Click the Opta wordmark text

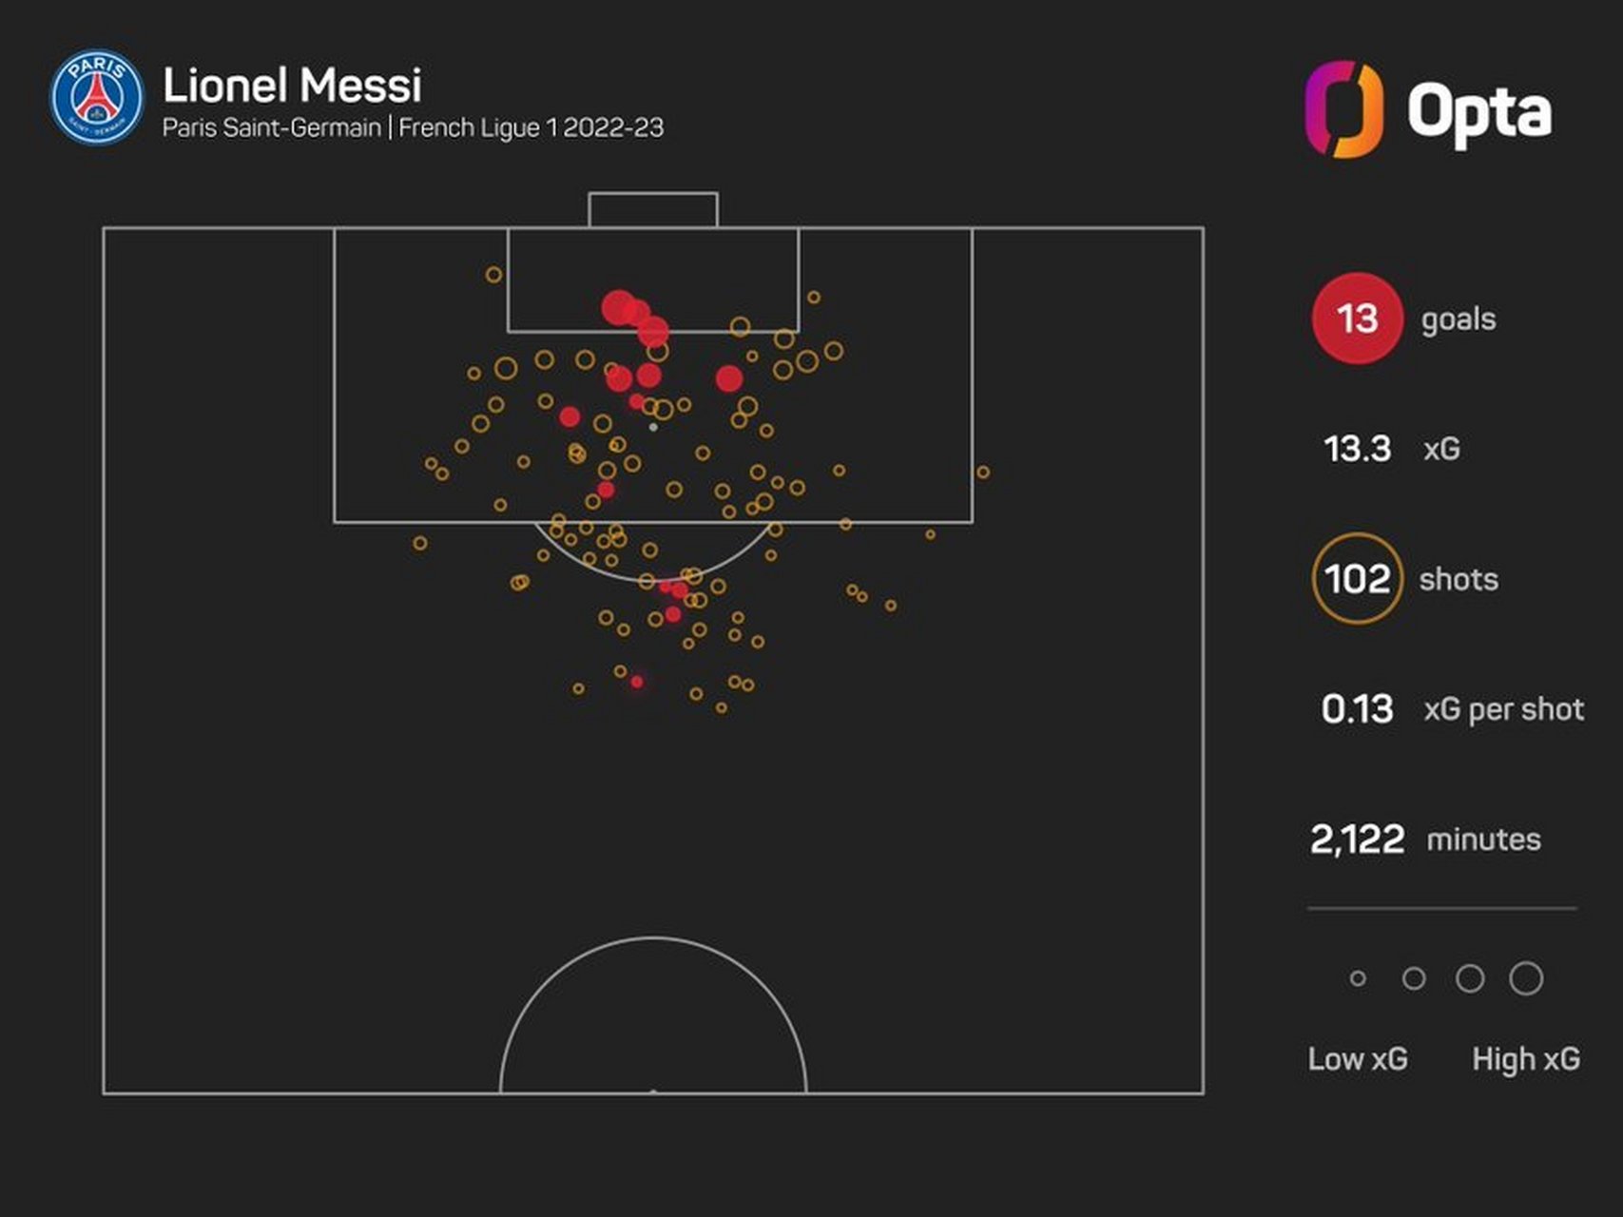1478,112
